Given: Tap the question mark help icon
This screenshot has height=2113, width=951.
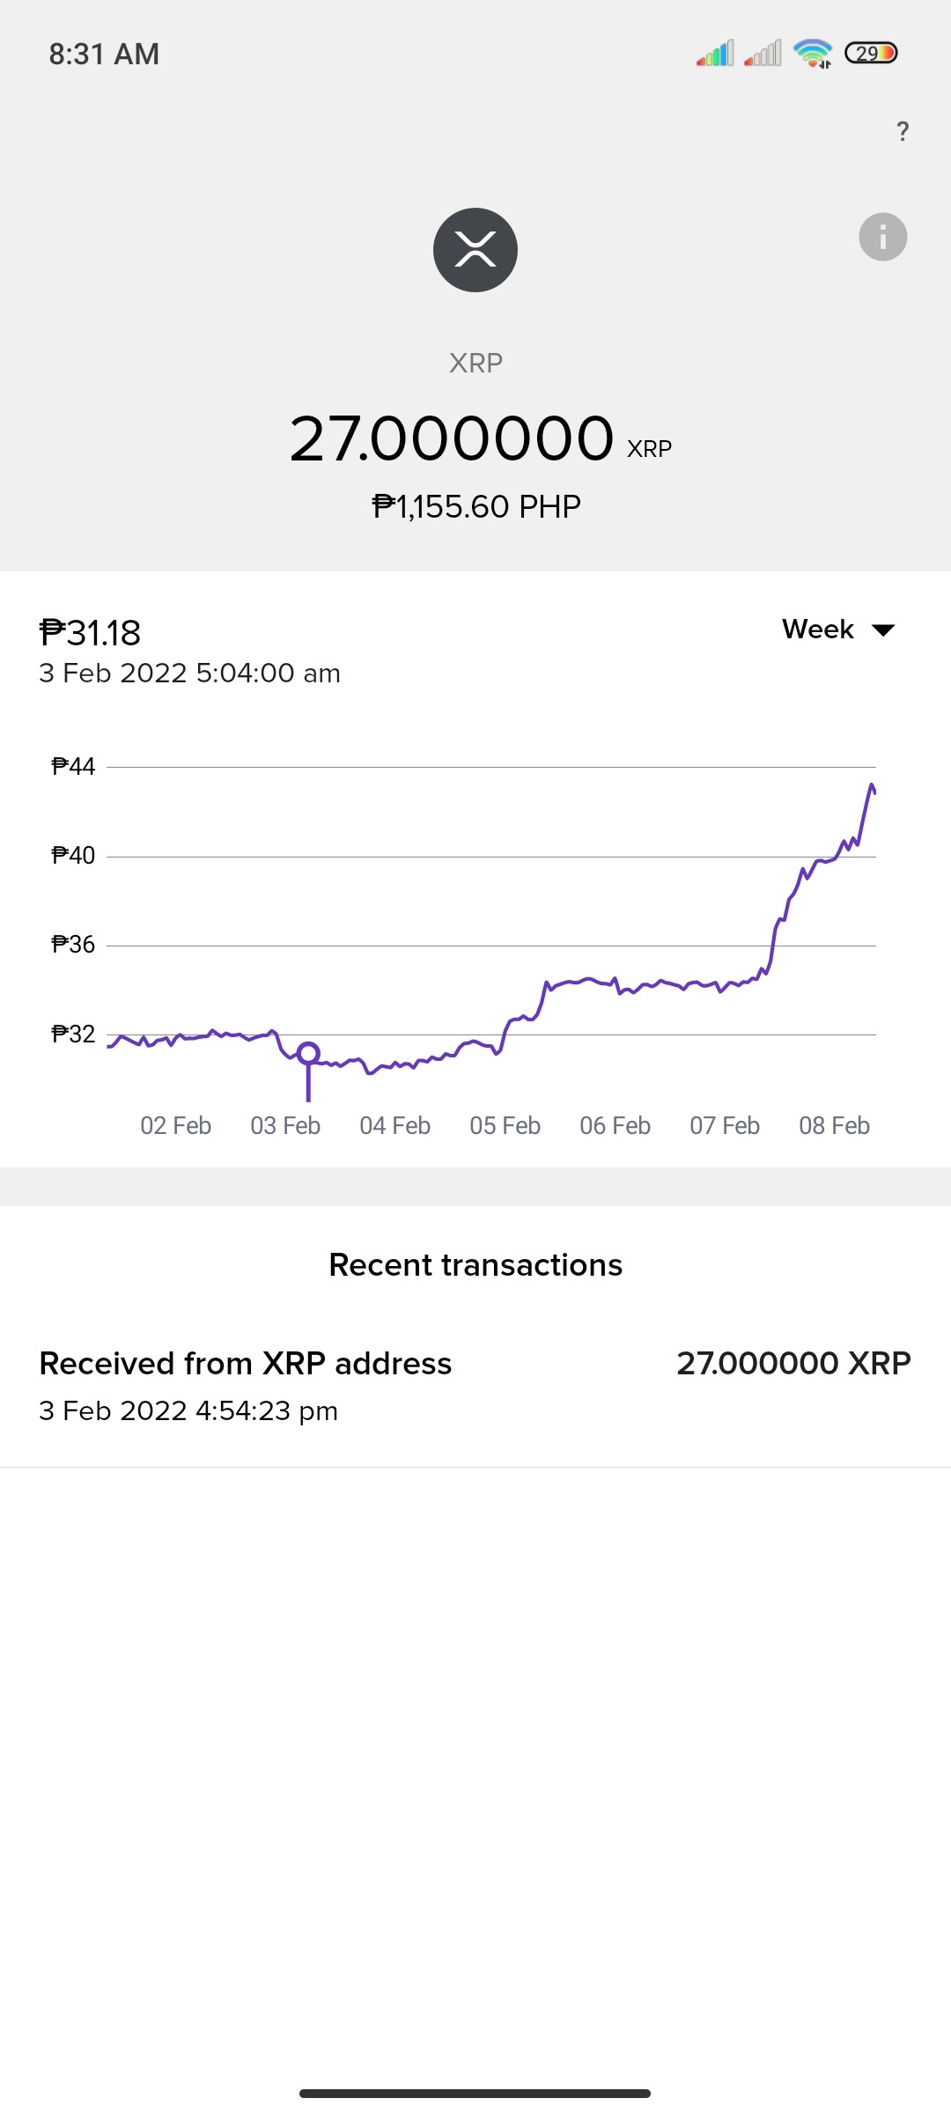Looking at the screenshot, I should point(903,131).
